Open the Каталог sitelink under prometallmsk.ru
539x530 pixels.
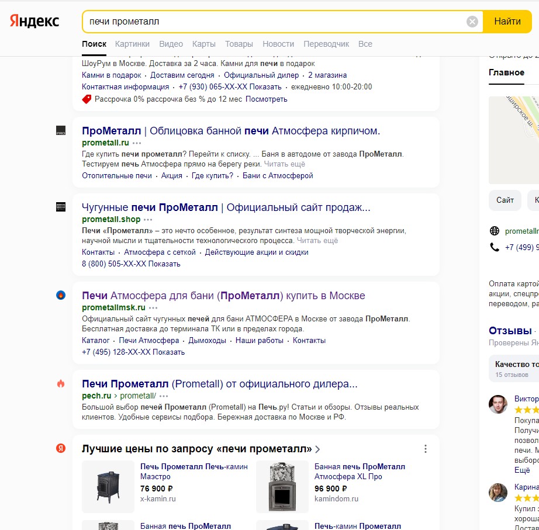point(95,341)
